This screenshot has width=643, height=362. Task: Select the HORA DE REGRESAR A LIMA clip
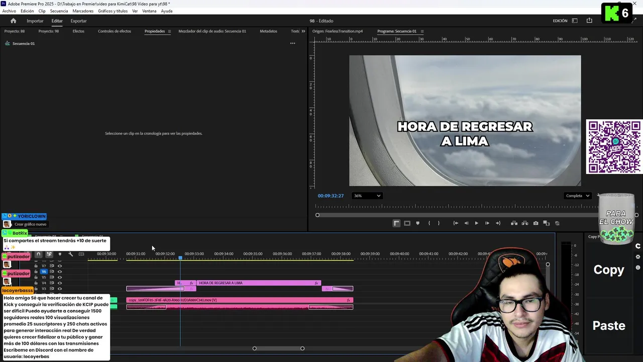[x=258, y=283]
